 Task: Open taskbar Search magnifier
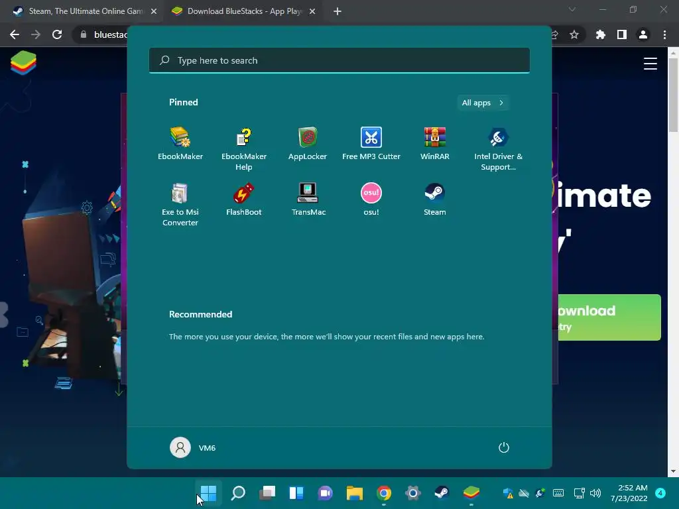click(238, 492)
